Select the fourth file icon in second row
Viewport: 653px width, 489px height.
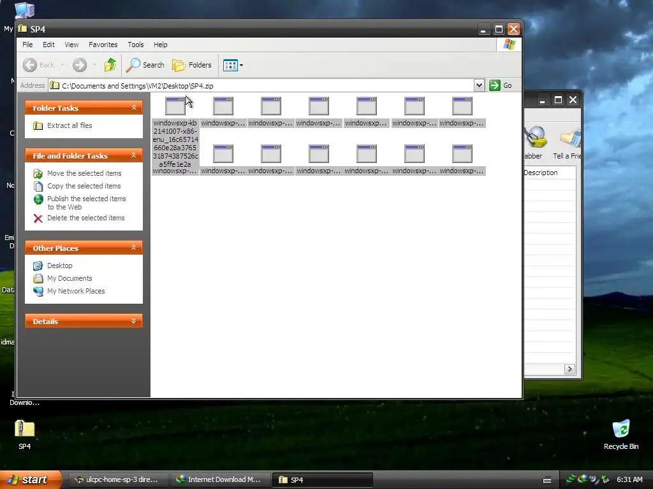coord(319,154)
